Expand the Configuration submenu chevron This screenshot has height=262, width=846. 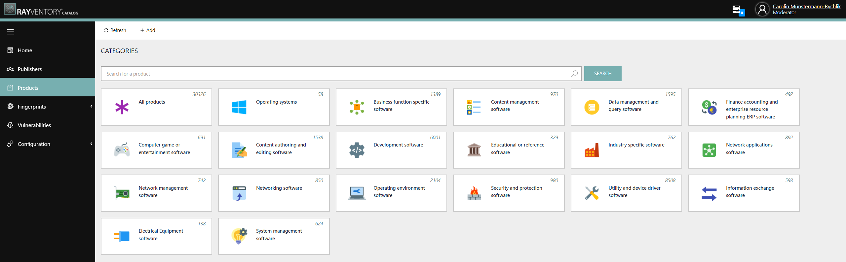[91, 144]
